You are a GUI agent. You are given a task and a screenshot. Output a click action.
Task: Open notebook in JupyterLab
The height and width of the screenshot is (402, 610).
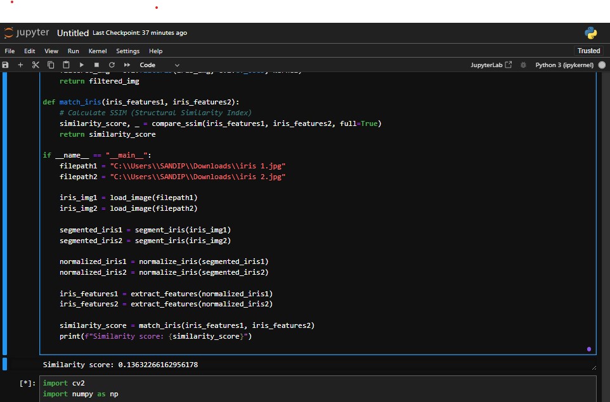[x=491, y=65]
